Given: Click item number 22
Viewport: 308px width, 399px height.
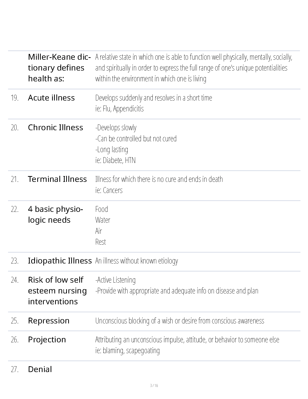Looking at the screenshot, I should click(x=15, y=209).
